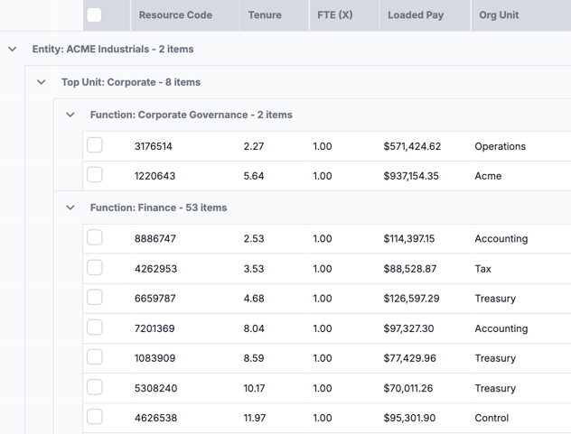Sort by Loaded Pay column header
Image resolution: width=571 pixels, height=434 pixels.
(416, 15)
